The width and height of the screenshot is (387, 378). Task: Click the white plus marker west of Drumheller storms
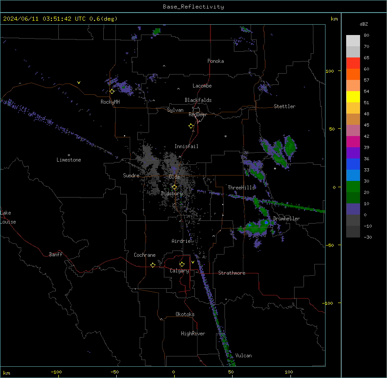(x=275, y=168)
